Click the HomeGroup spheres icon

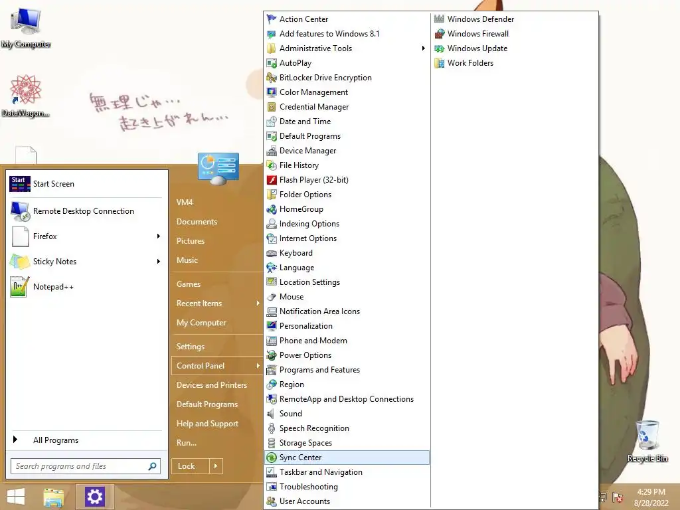pyautogui.click(x=272, y=209)
